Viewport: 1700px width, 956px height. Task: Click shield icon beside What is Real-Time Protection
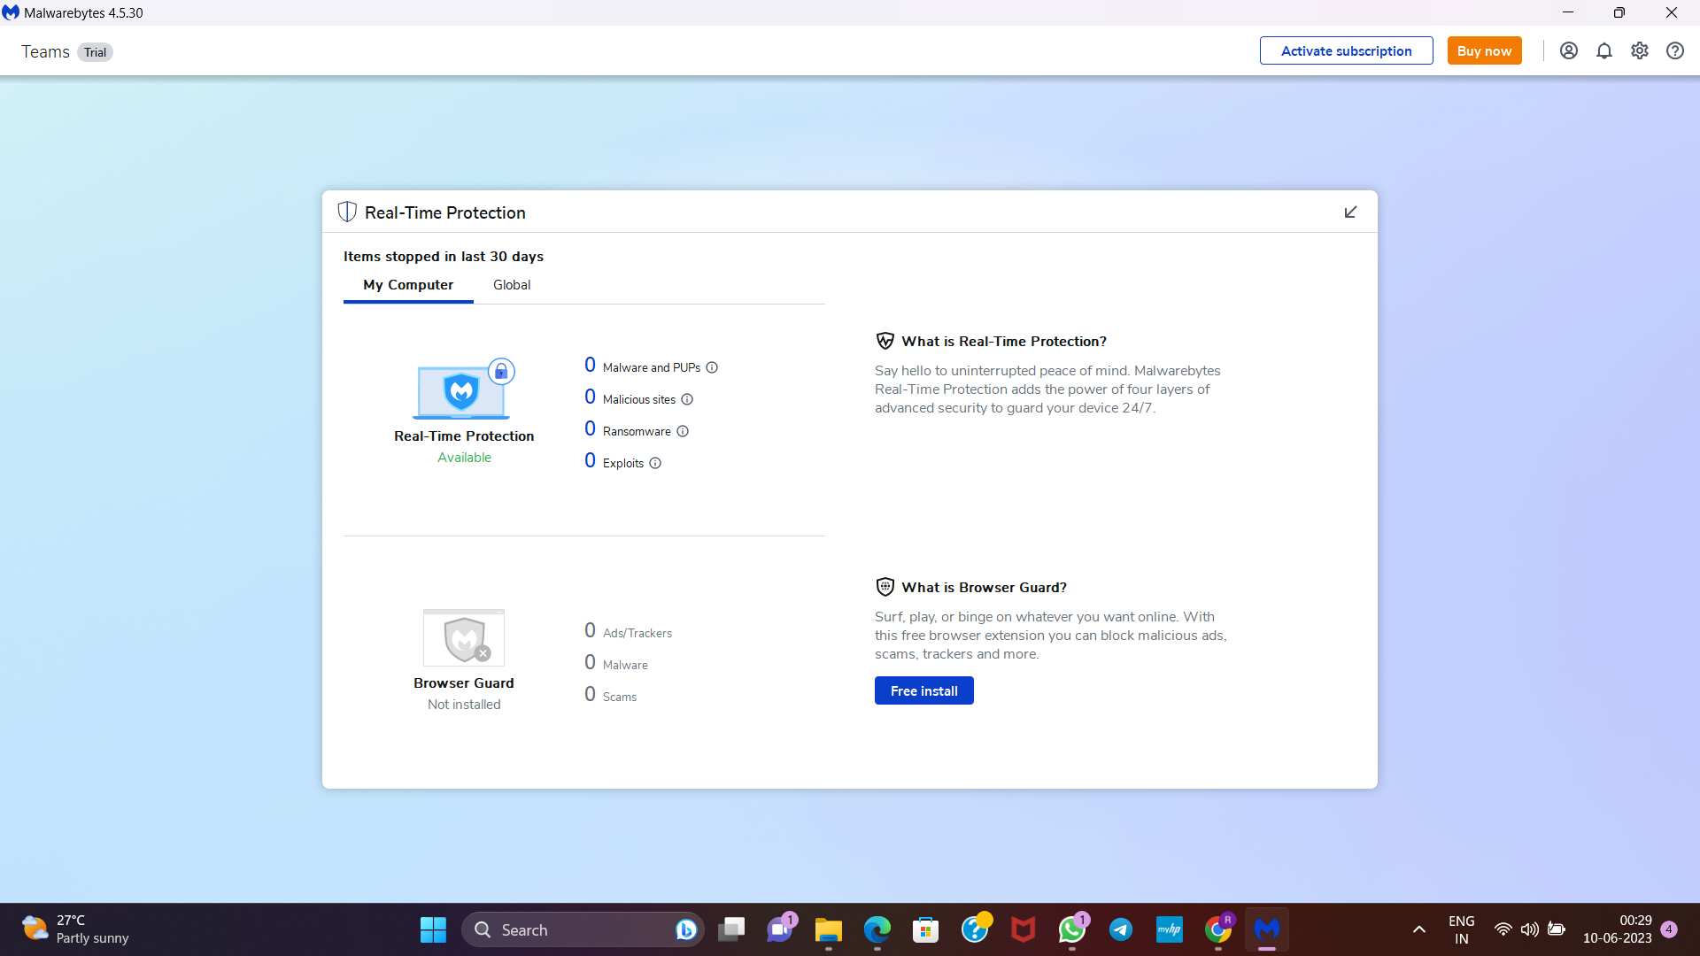[x=885, y=341]
